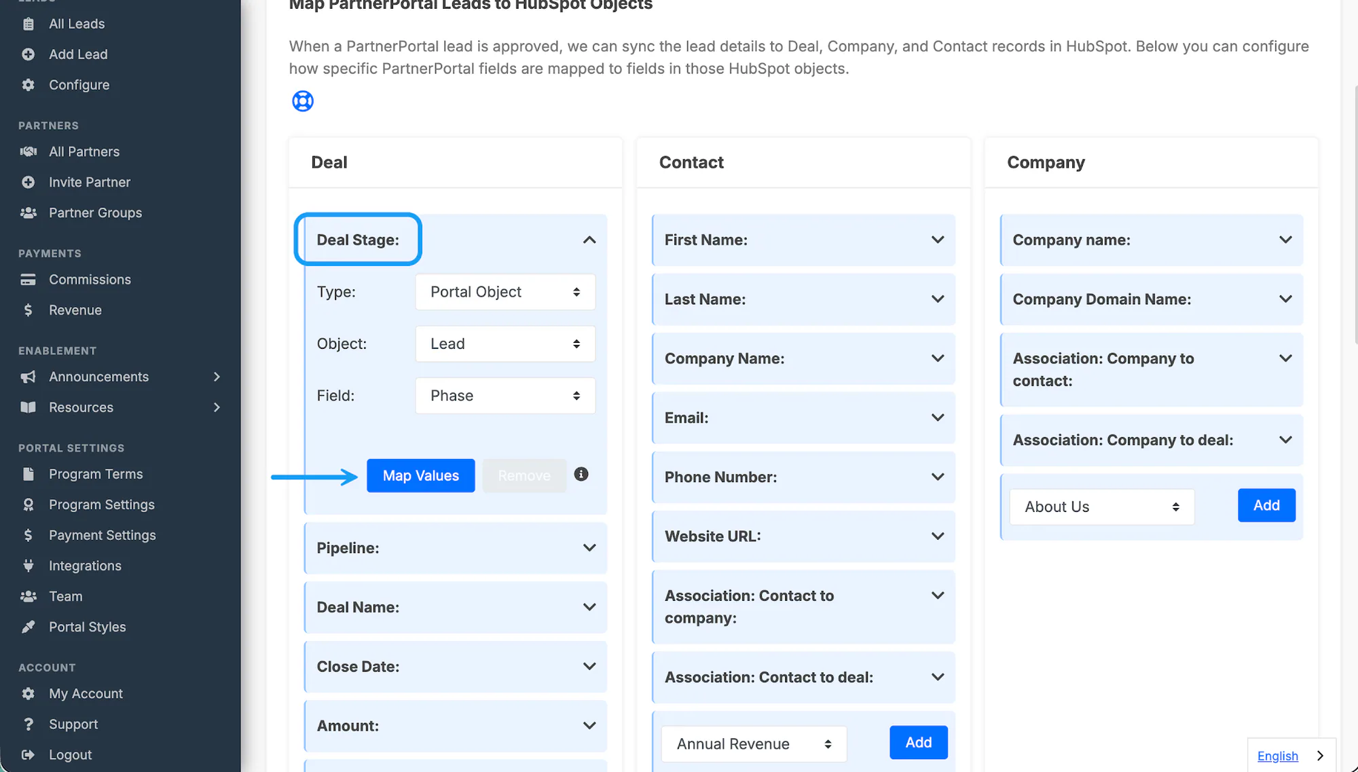Click Add next to About Us

click(x=1266, y=505)
